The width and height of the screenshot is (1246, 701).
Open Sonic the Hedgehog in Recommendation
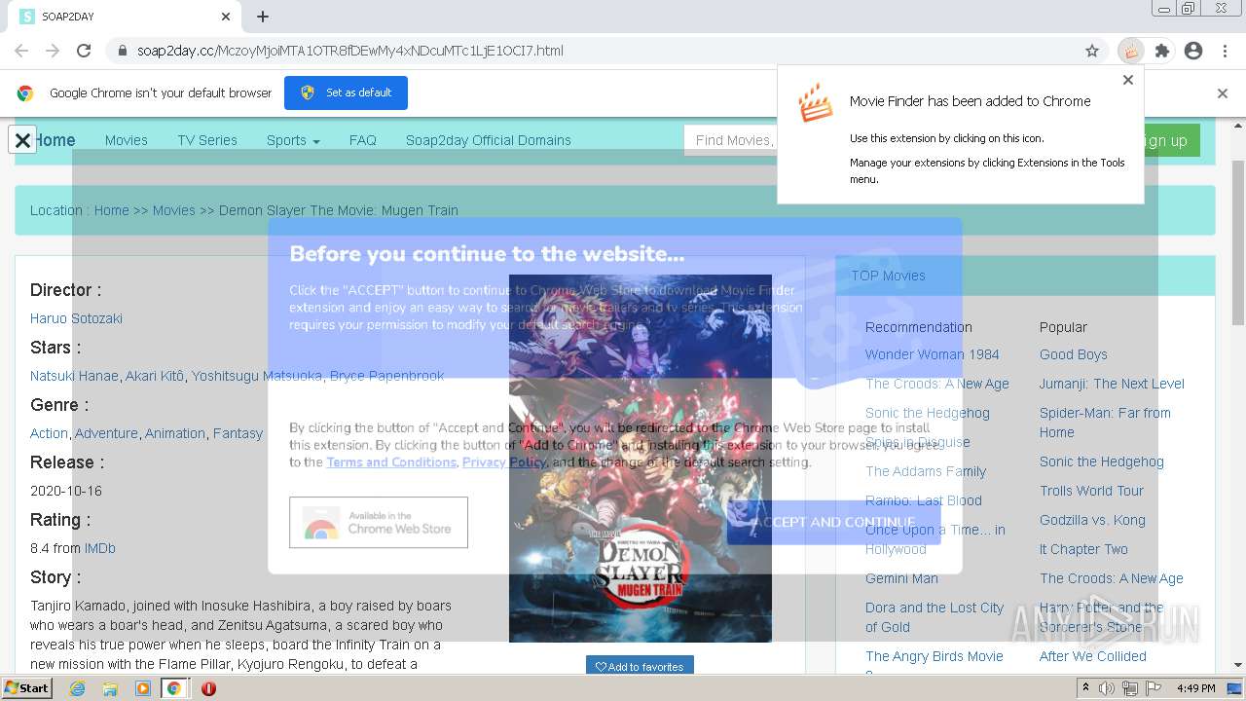point(928,413)
